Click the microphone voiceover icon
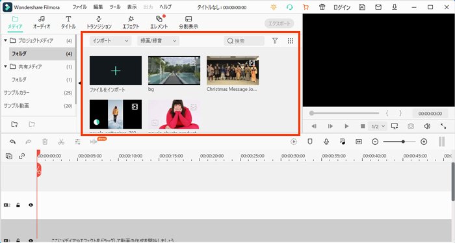Image resolution: width=455 pixels, height=243 pixels. click(326, 142)
